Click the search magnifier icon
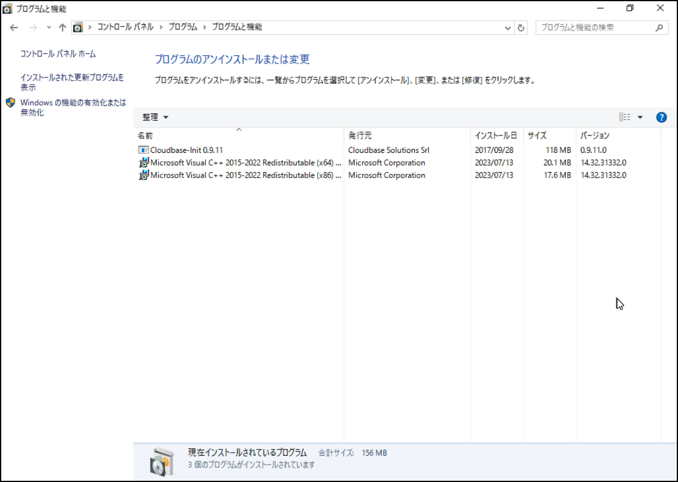678x482 pixels. 659,28
